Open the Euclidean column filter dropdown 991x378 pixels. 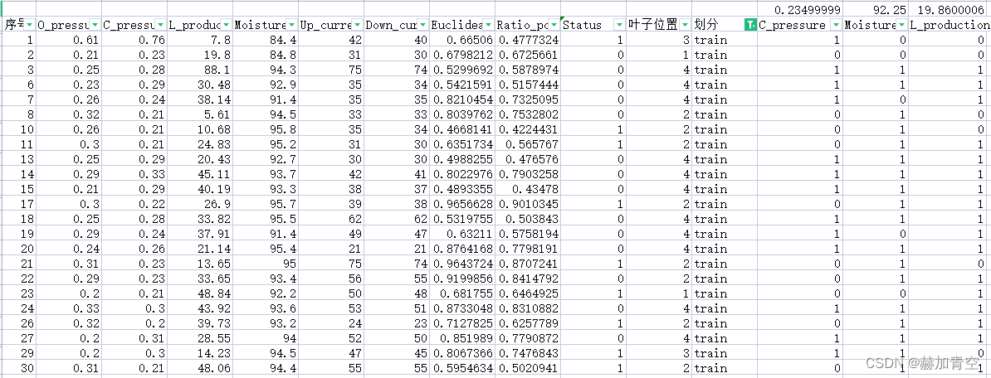point(489,25)
